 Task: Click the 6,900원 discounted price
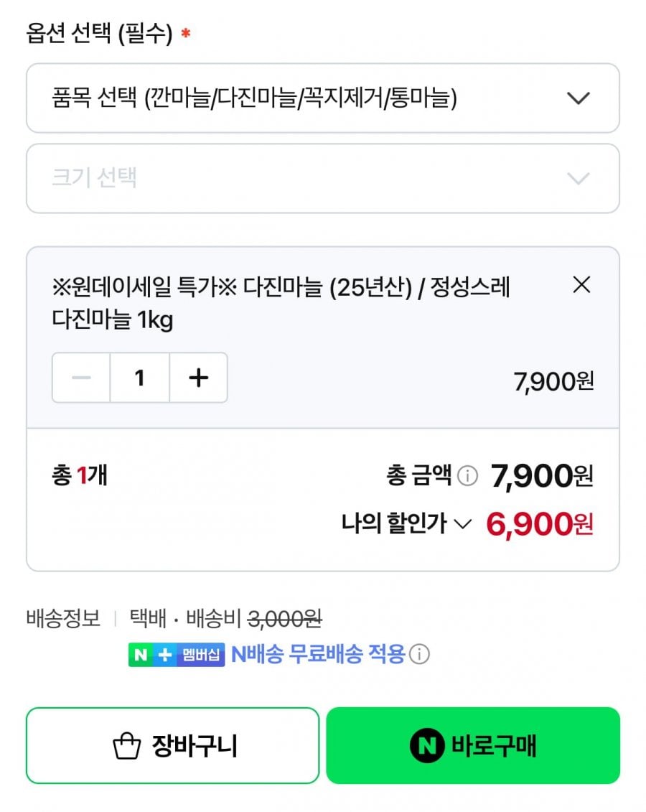pyautogui.click(x=539, y=524)
